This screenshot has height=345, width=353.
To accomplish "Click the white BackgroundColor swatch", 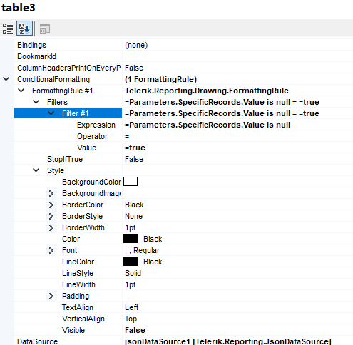I will (x=131, y=182).
